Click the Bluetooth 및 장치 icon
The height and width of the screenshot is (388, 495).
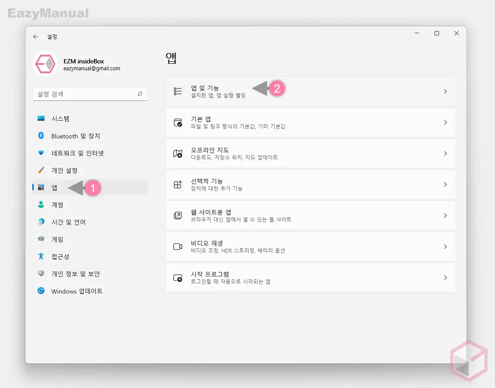41,136
